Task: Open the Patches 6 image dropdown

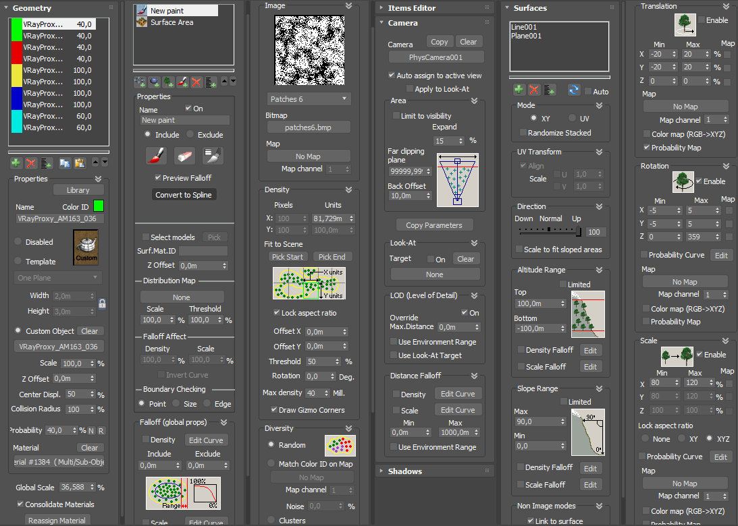Action: coord(309,99)
